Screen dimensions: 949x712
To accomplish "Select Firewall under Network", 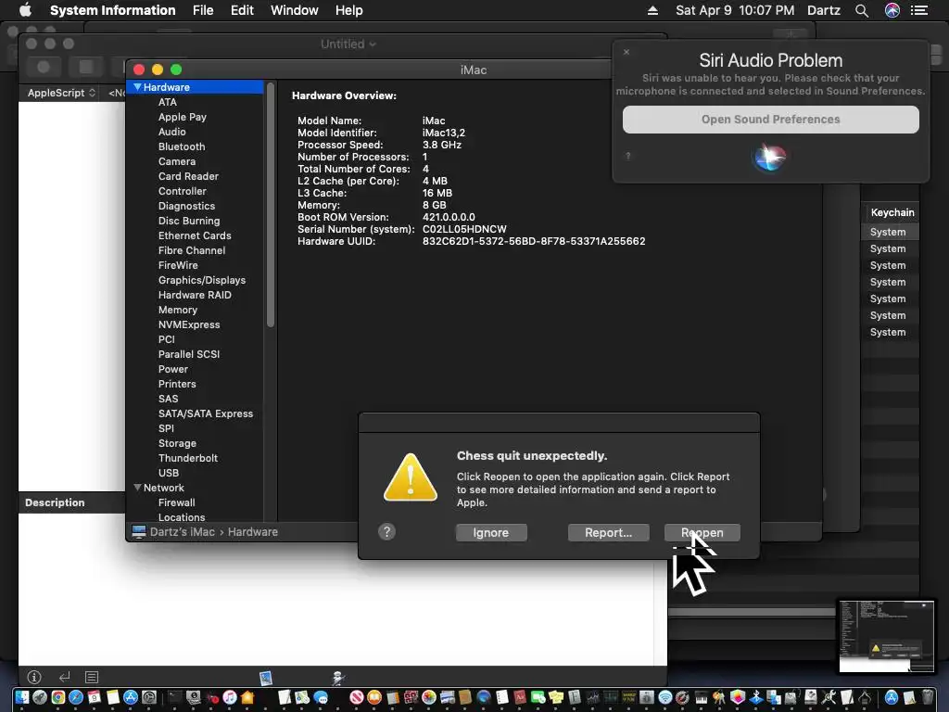I will pos(176,502).
